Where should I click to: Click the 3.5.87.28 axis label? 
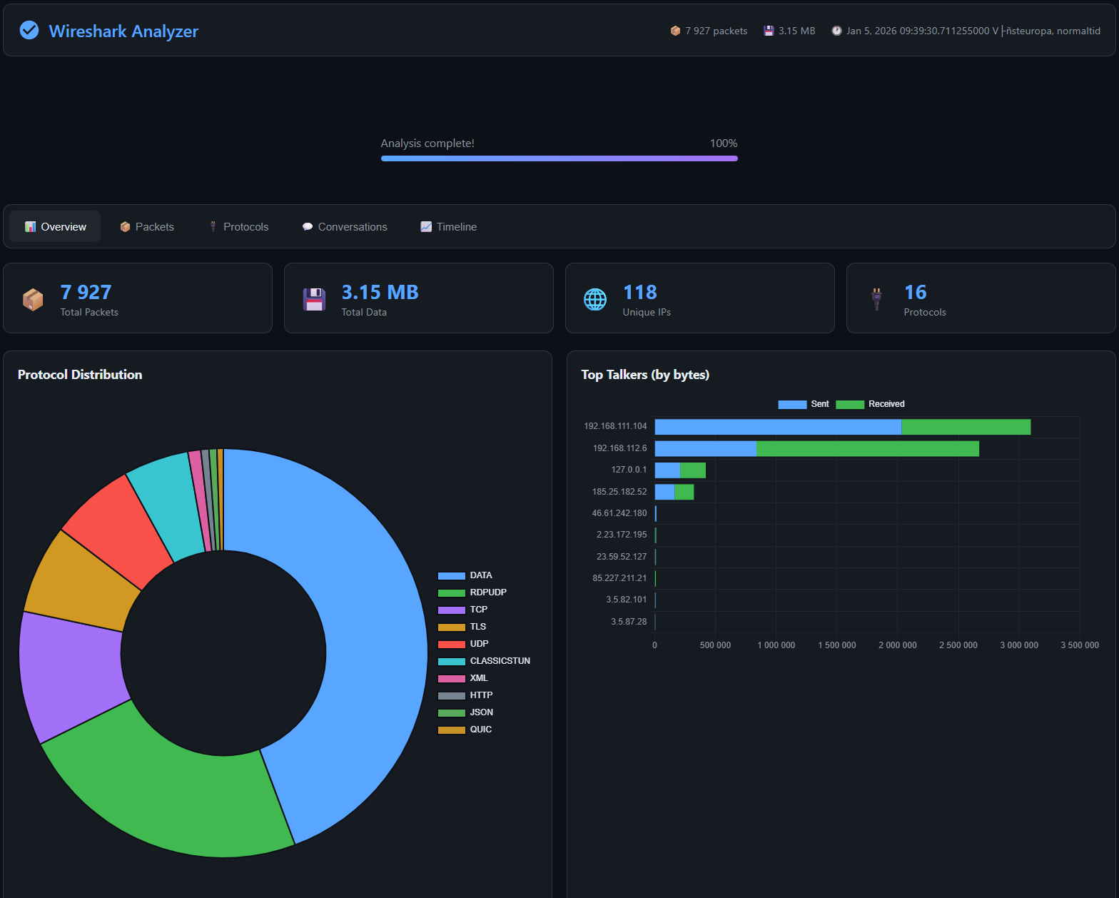click(629, 622)
